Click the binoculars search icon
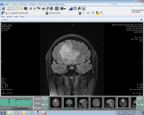Screen dimensions: 144x115 click(79, 8)
